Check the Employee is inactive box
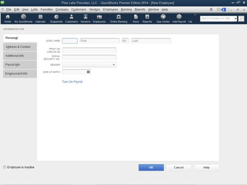Viewport: 247px width, 185px height. pyautogui.click(x=5, y=167)
